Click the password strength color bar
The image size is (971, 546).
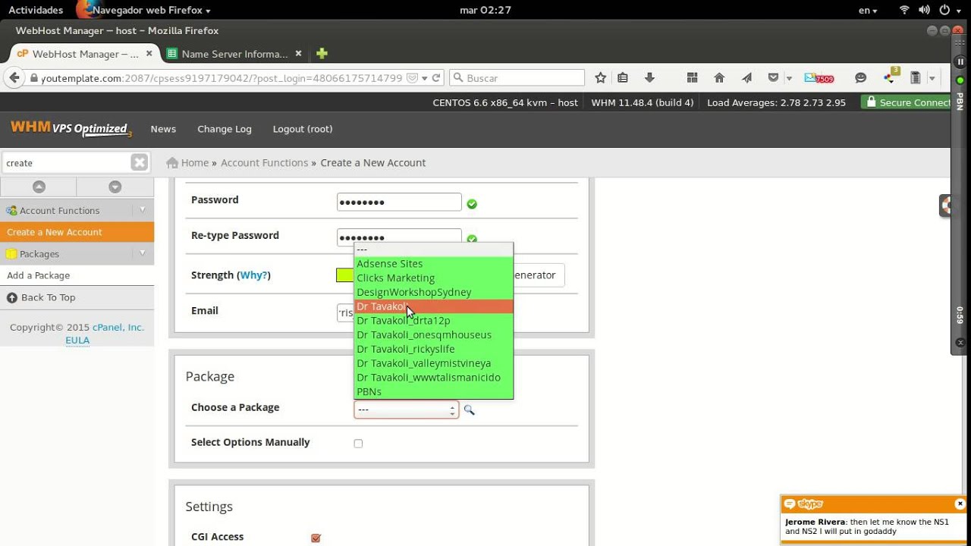coord(345,275)
